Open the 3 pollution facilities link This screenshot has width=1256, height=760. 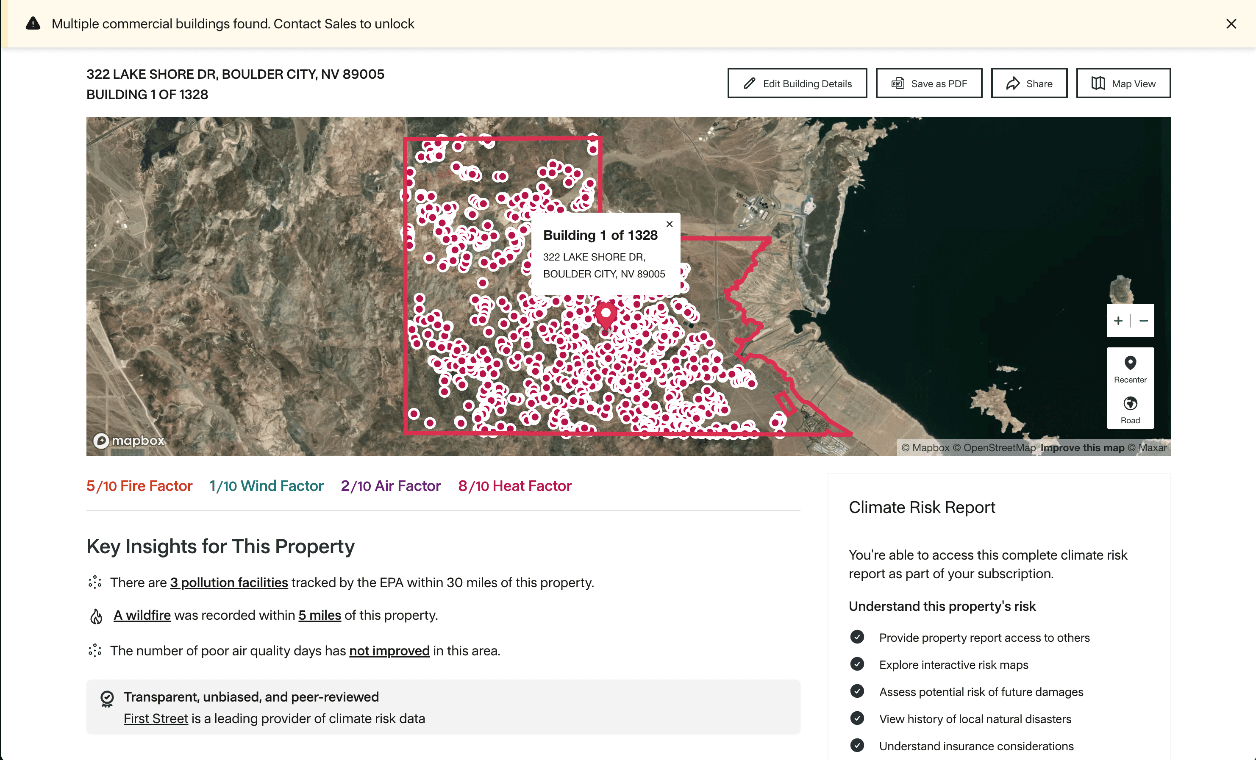[x=229, y=582]
